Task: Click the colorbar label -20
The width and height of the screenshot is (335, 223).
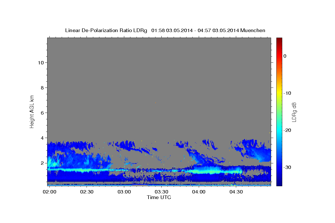Action: click(287, 130)
